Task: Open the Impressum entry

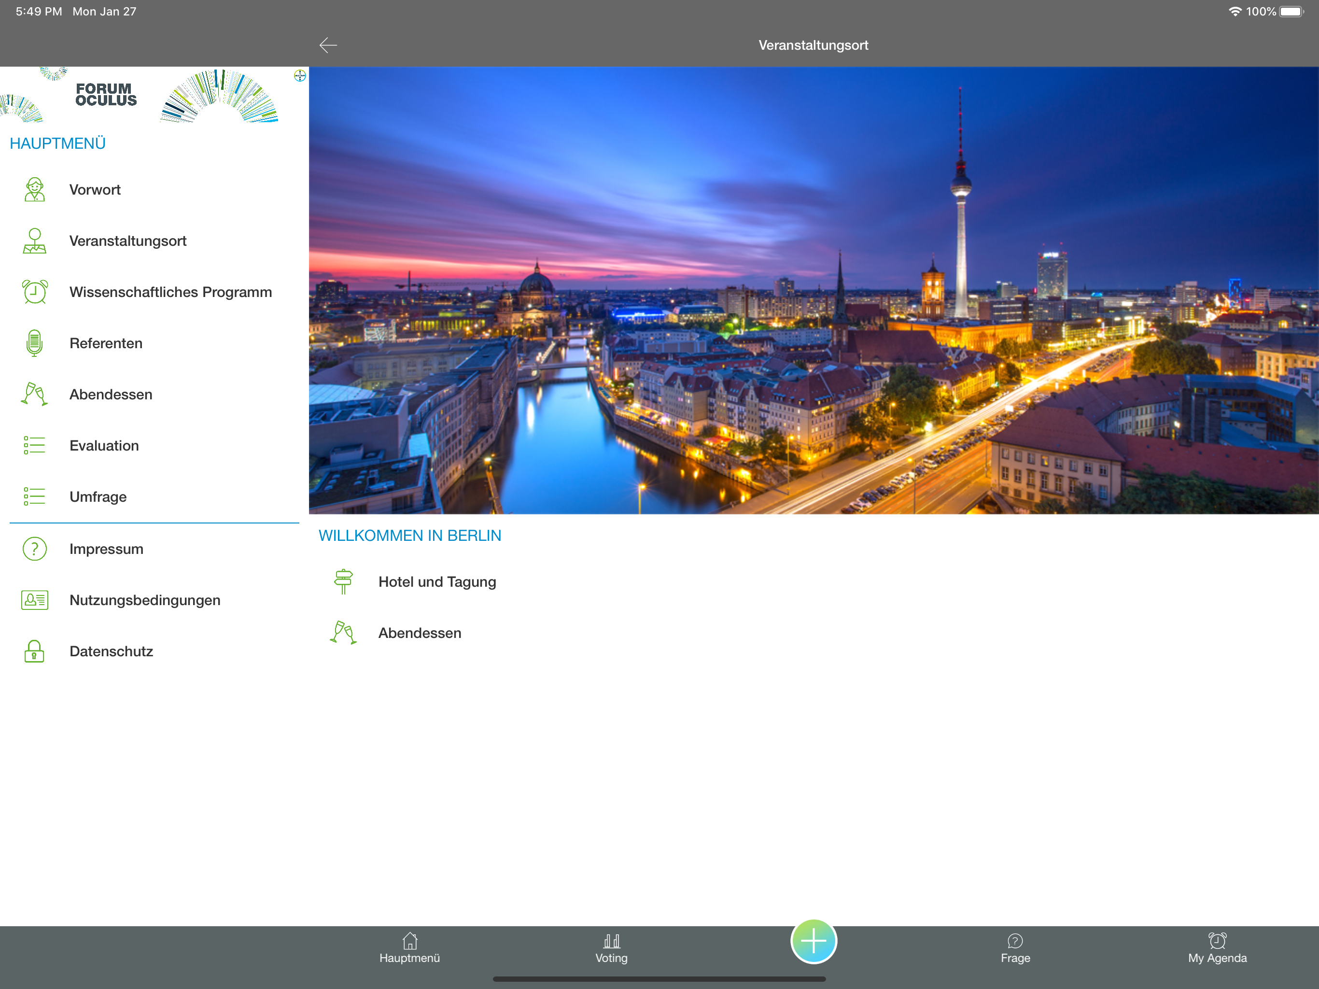Action: tap(154, 549)
